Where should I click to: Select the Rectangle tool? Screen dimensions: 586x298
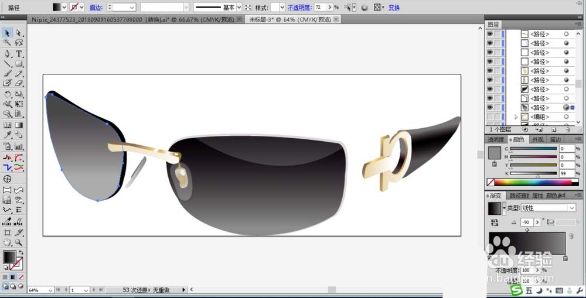point(18,63)
